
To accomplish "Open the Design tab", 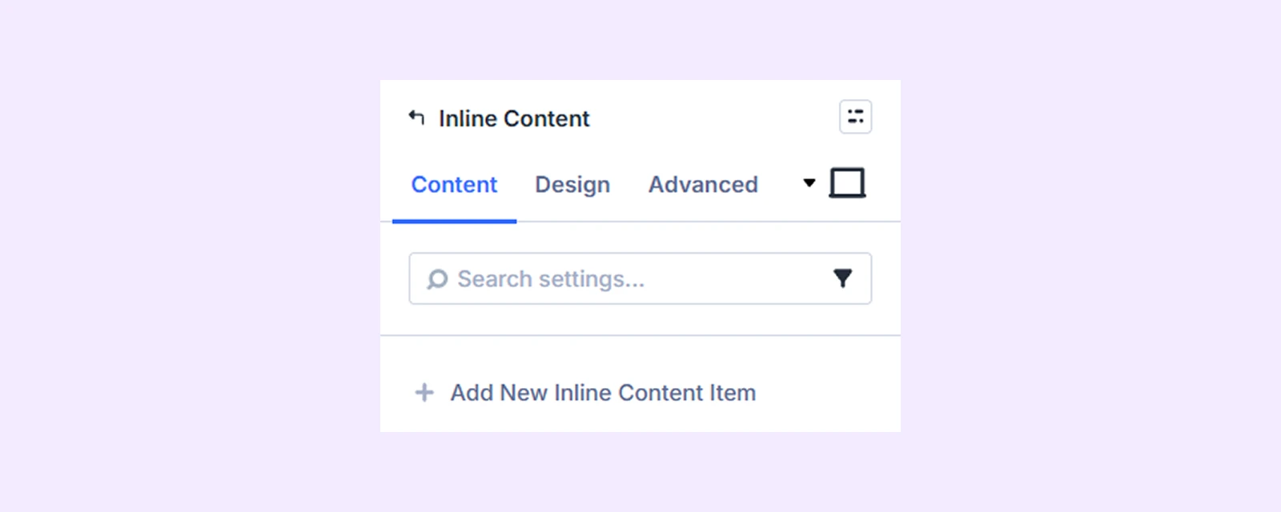I will tap(572, 185).
